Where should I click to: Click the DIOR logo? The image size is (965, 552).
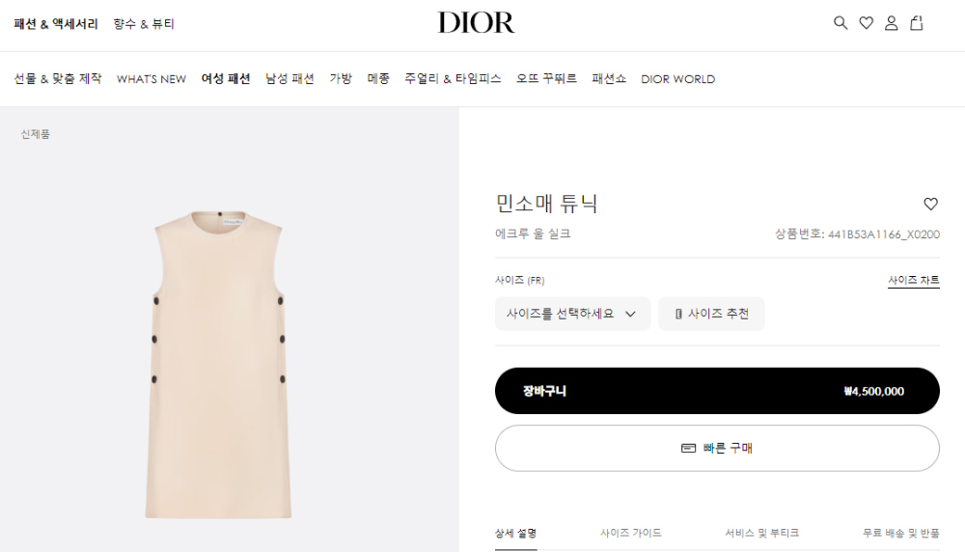point(476,23)
